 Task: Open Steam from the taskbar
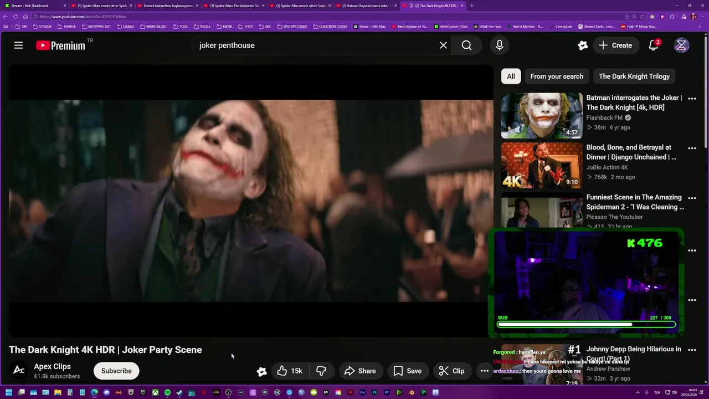[x=179, y=392]
